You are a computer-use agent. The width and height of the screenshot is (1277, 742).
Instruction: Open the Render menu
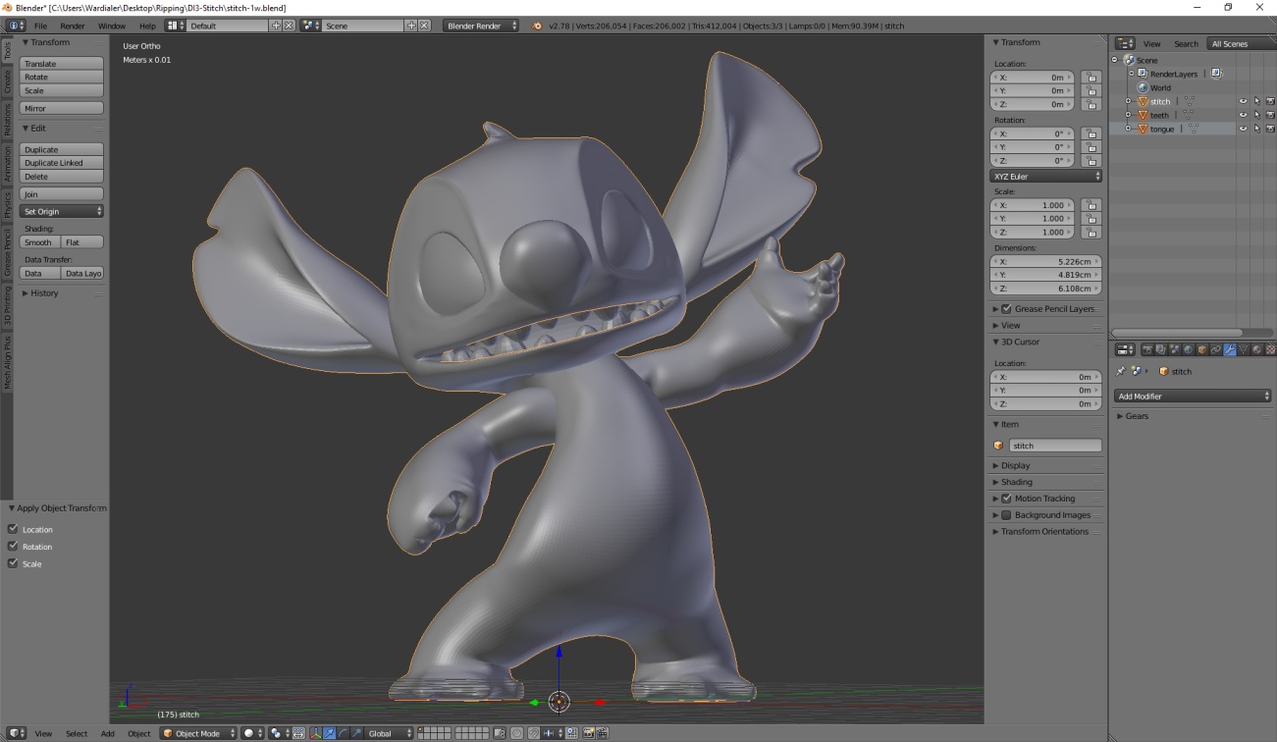(x=72, y=26)
